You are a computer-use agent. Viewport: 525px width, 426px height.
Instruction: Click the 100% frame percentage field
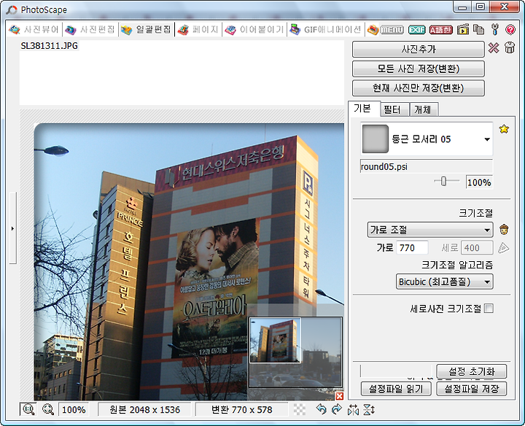[x=479, y=182]
